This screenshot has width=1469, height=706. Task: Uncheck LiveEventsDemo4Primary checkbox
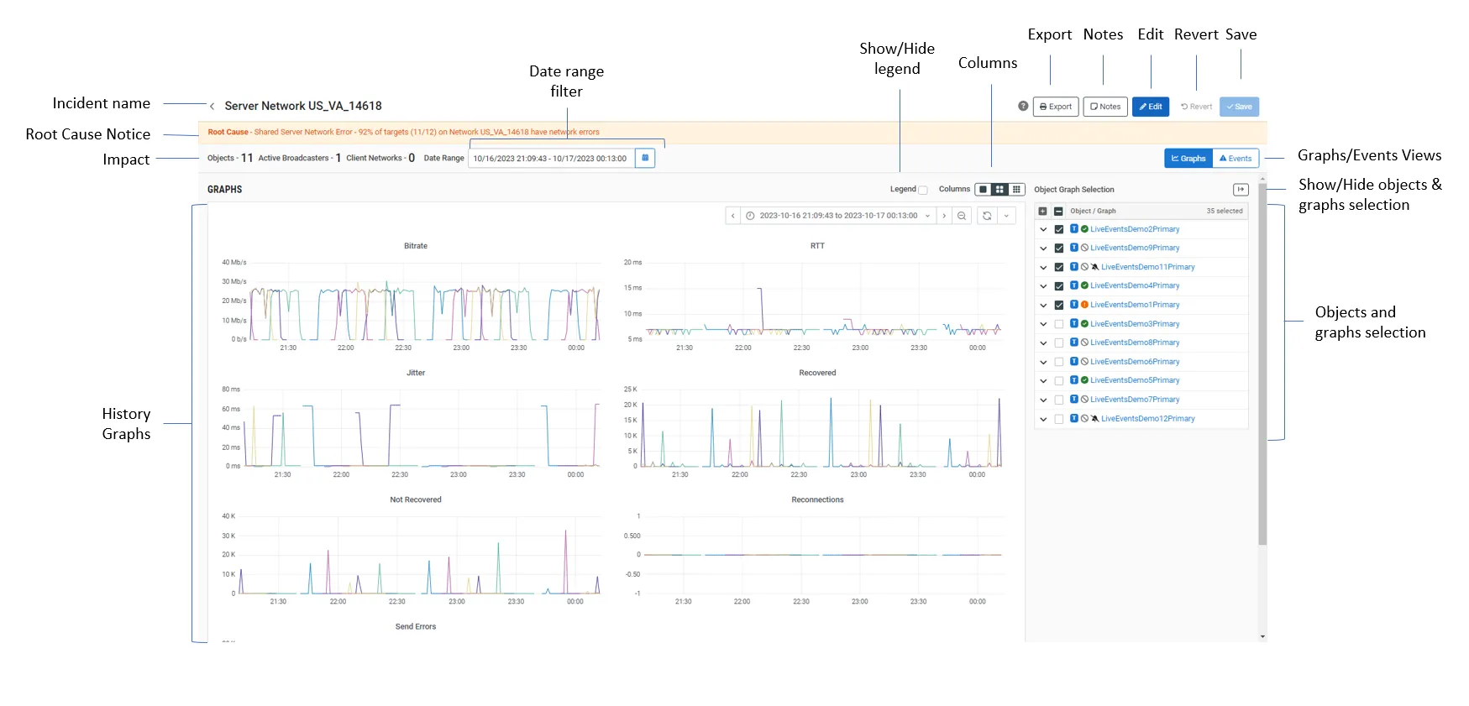pyautogui.click(x=1059, y=286)
